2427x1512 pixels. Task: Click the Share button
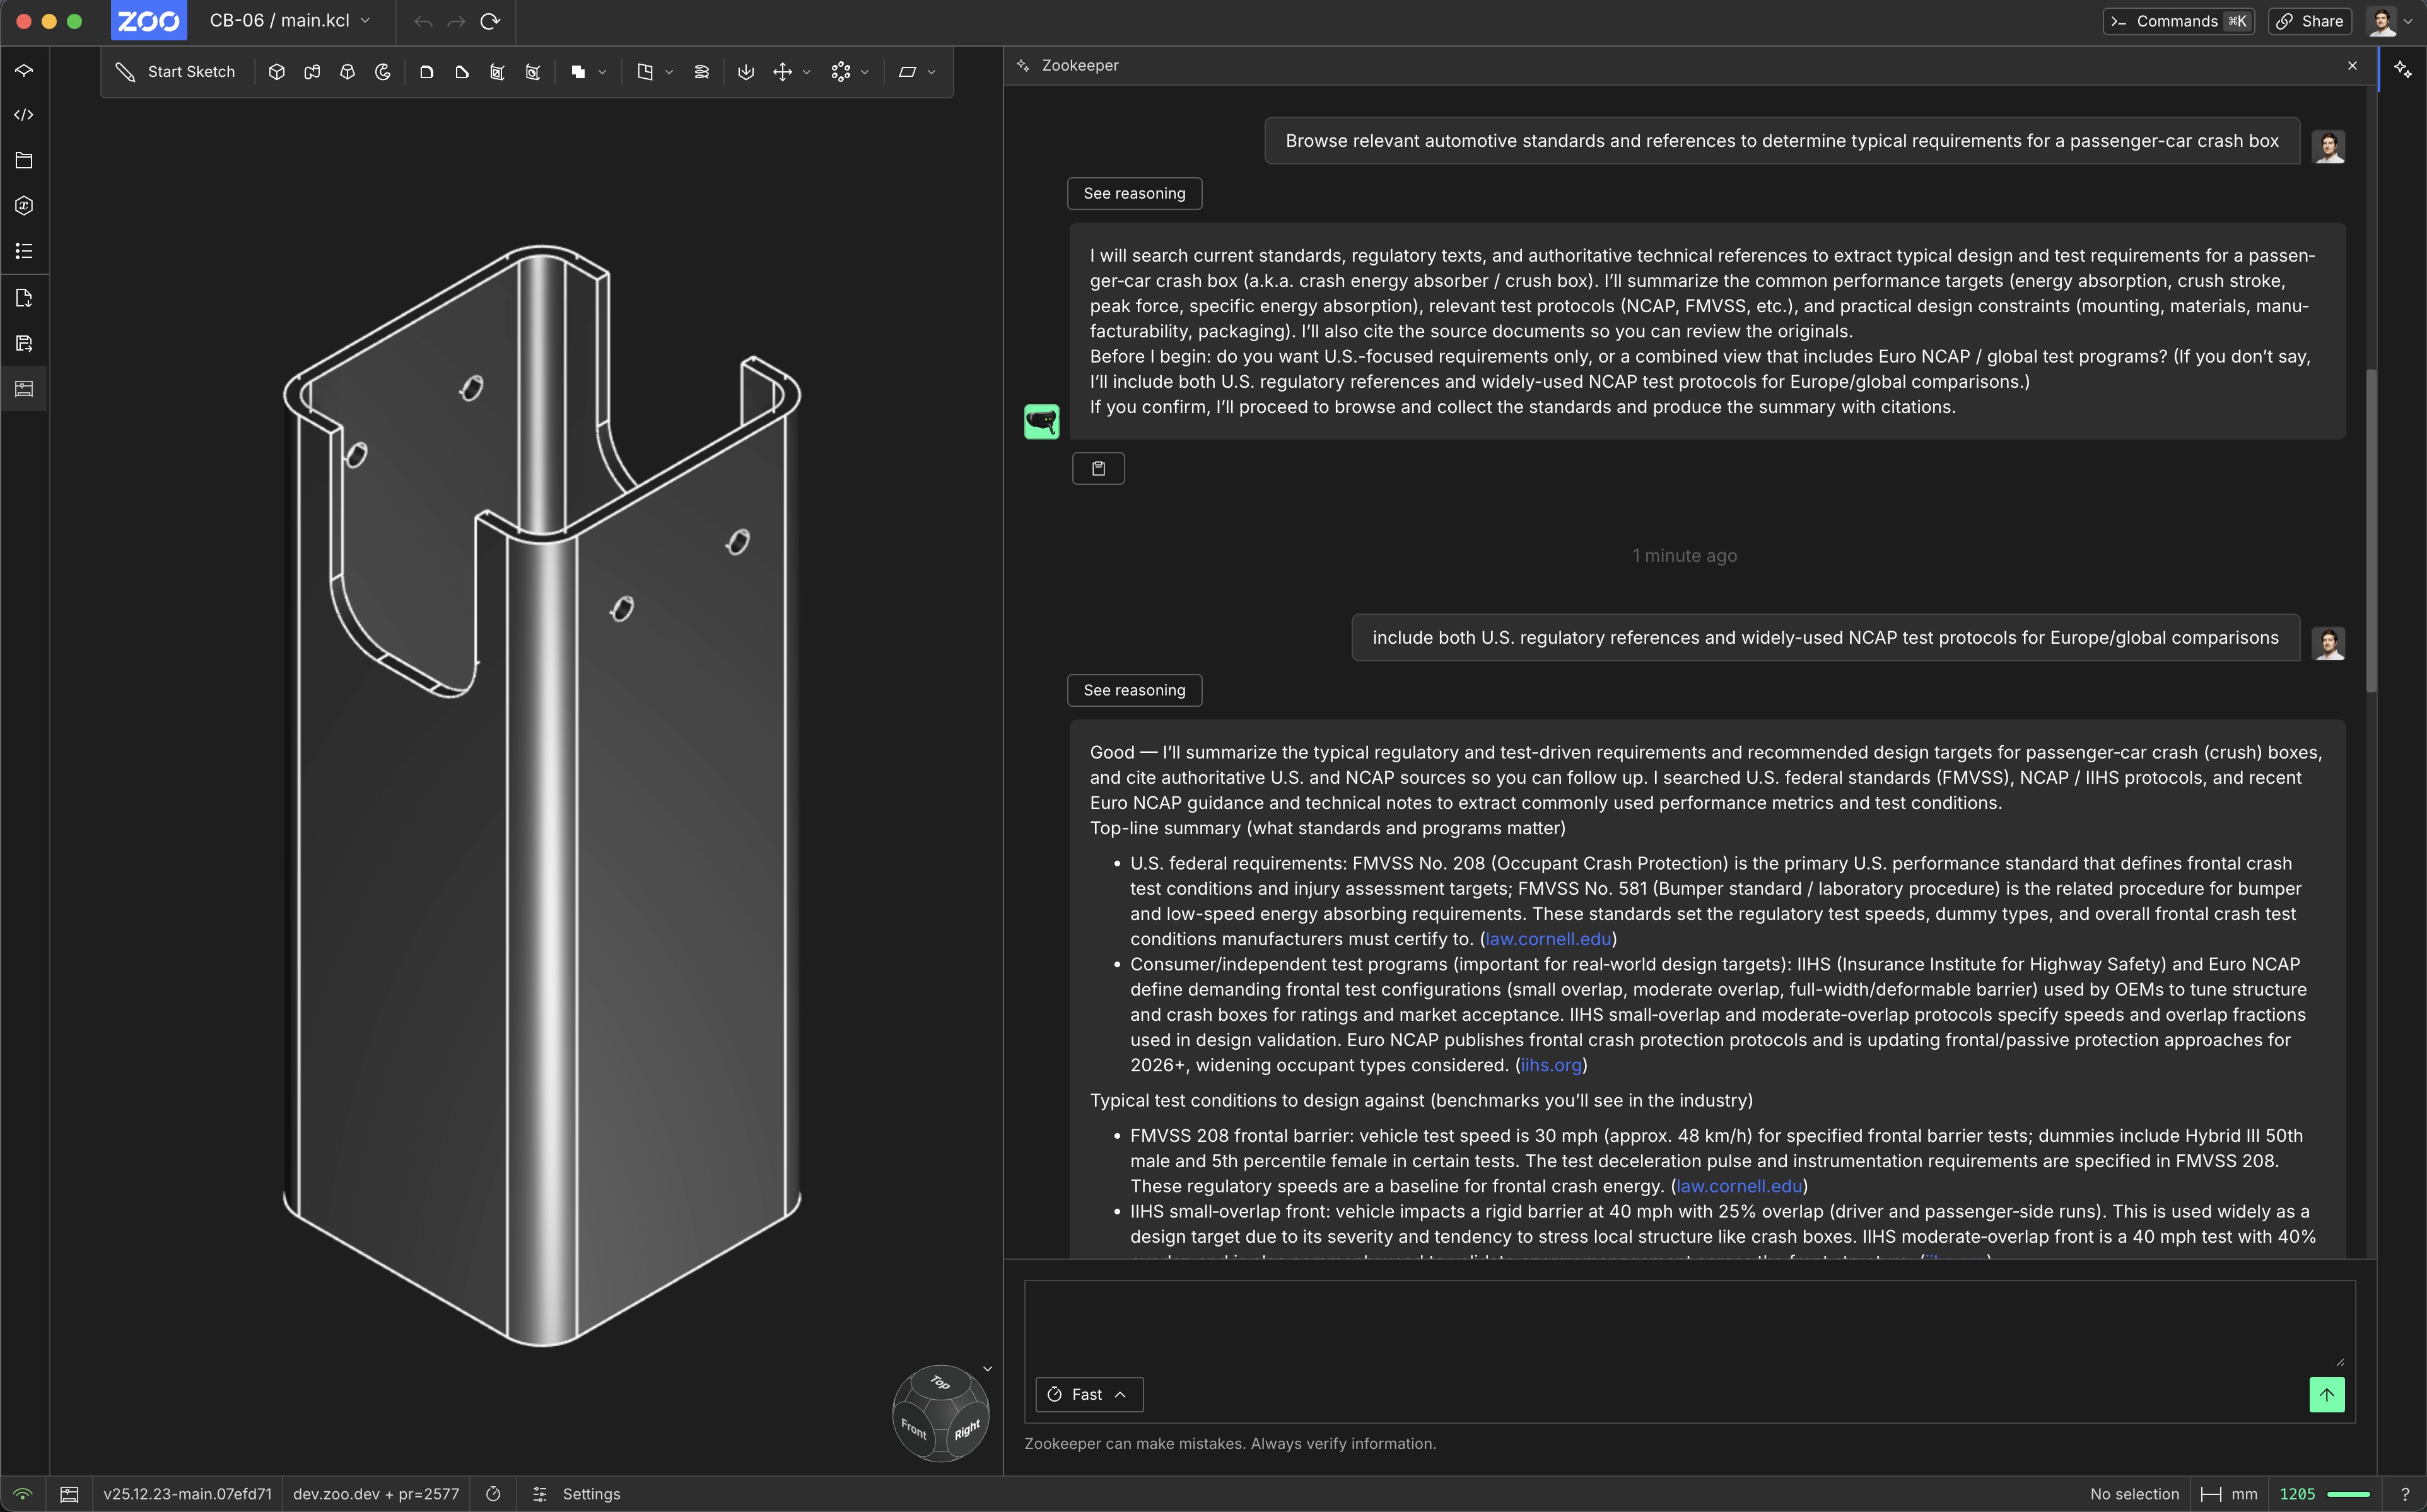[2310, 21]
